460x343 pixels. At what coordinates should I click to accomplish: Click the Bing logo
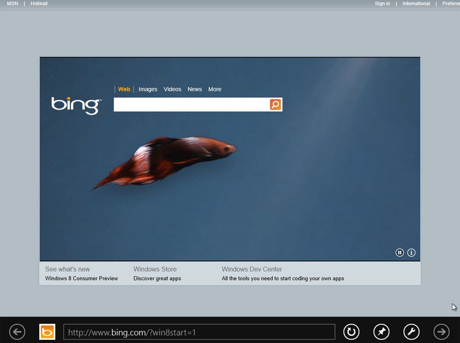click(76, 105)
